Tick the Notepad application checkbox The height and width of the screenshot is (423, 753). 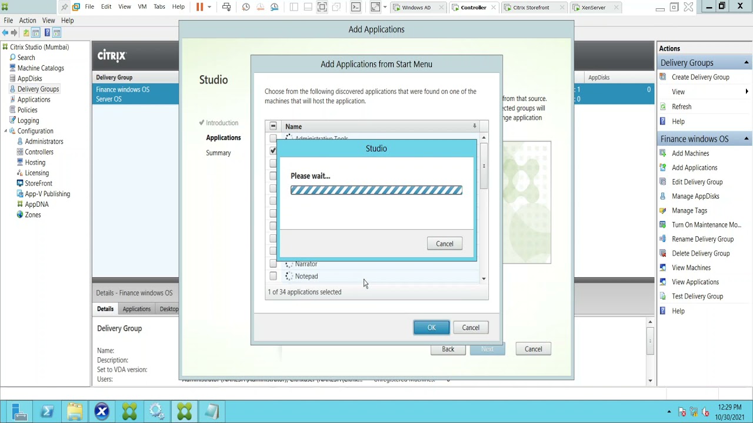point(273,276)
